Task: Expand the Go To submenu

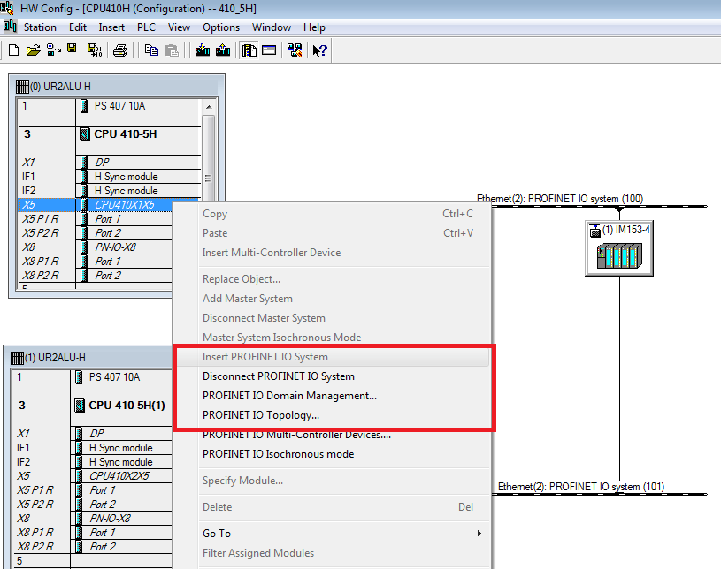Action: click(217, 534)
